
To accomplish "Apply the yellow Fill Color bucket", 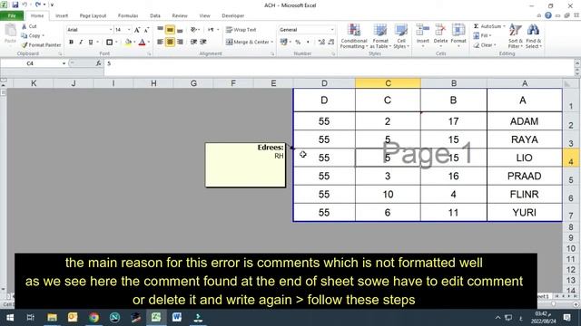I will point(128,43).
